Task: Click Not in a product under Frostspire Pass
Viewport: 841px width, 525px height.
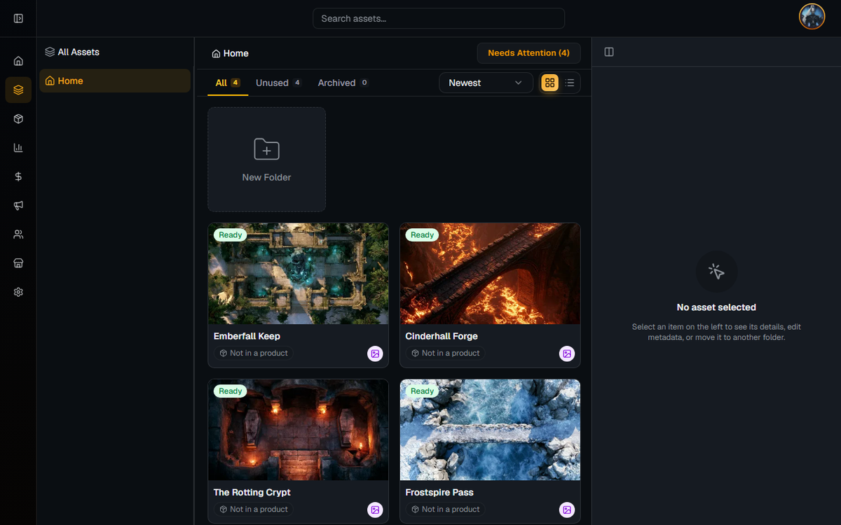Action: click(x=446, y=510)
